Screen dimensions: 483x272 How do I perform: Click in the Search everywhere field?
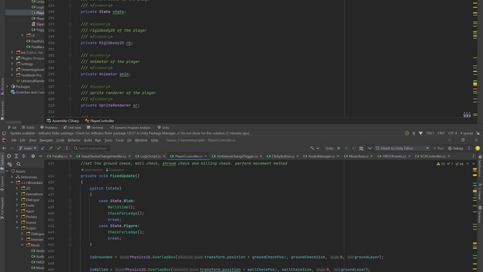point(91,148)
